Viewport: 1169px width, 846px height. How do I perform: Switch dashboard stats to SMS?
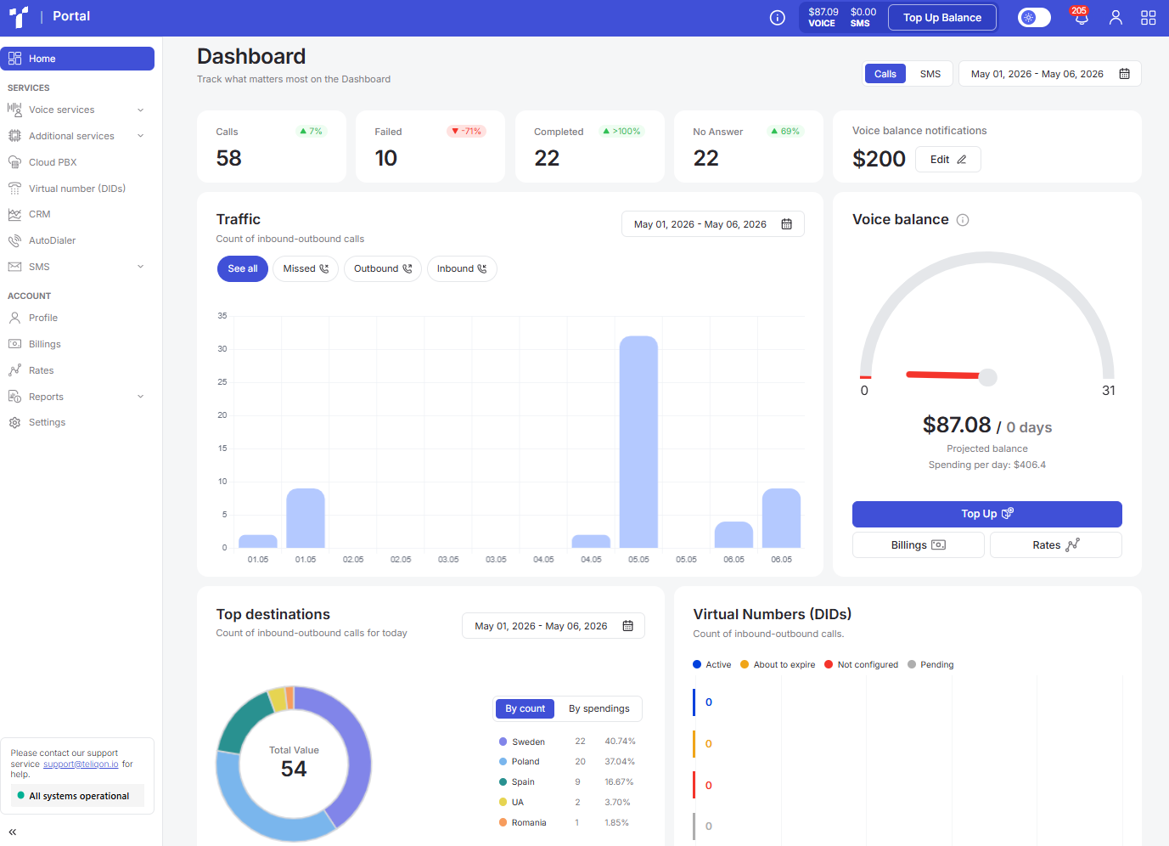pyautogui.click(x=930, y=74)
